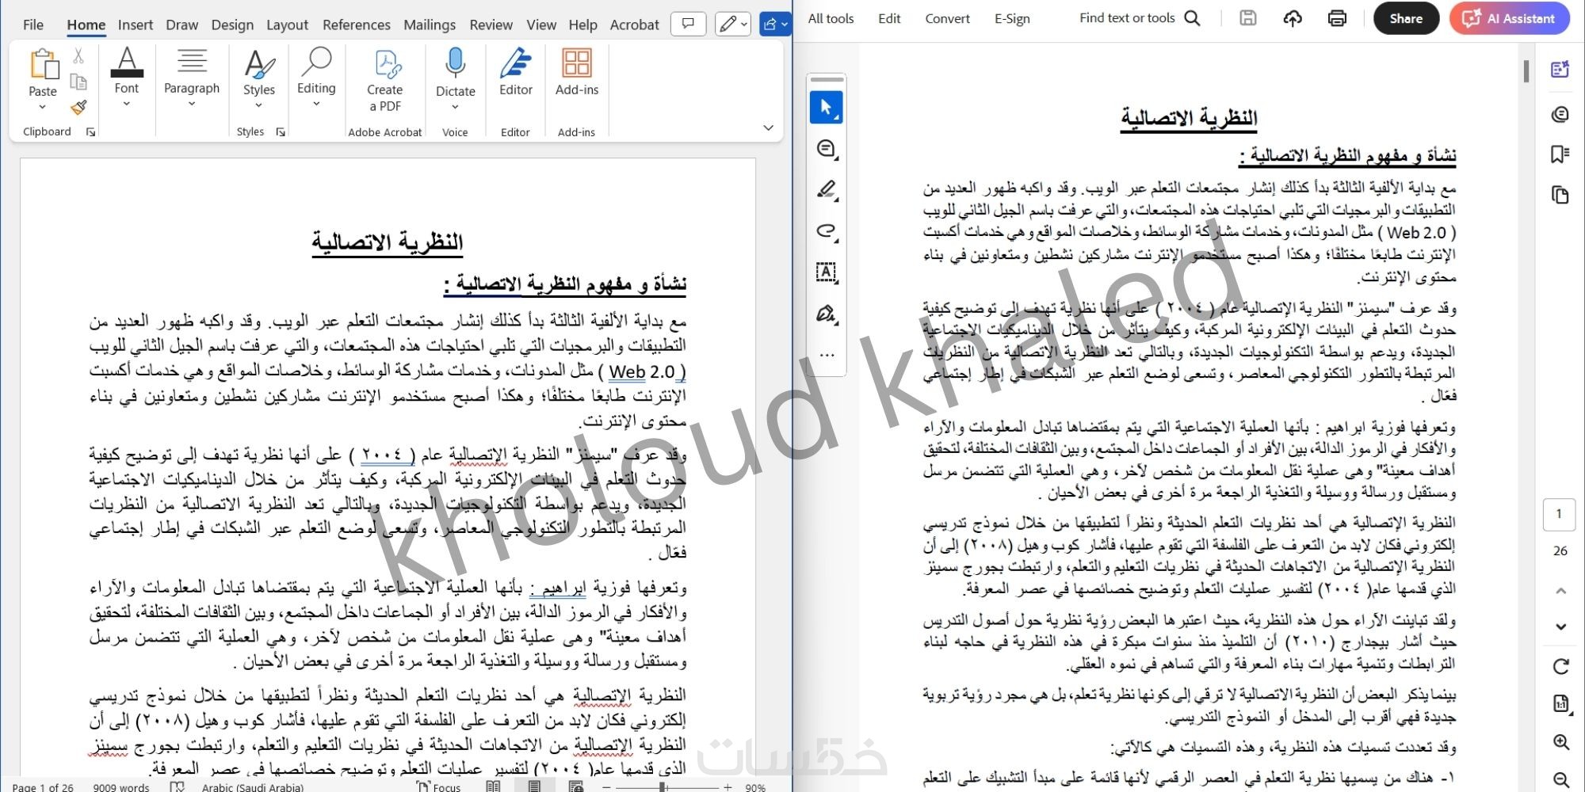Screen dimensions: 1585x792
Task: Open the Pages thumbnails panel in Acrobat
Action: [x=1560, y=195]
